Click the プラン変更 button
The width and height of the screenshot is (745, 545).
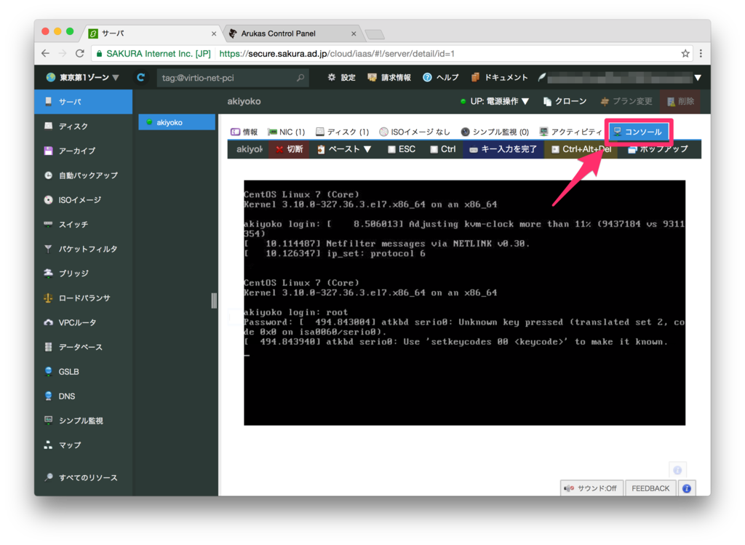(x=626, y=101)
